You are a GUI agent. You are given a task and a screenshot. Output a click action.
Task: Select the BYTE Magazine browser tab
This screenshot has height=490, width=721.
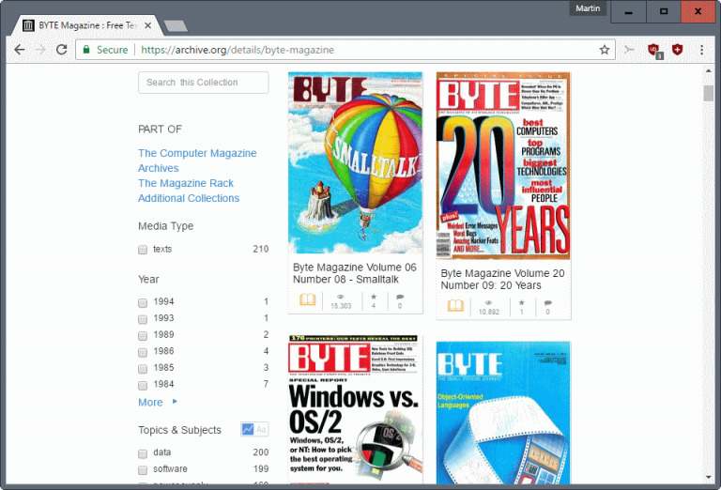pos(87,25)
